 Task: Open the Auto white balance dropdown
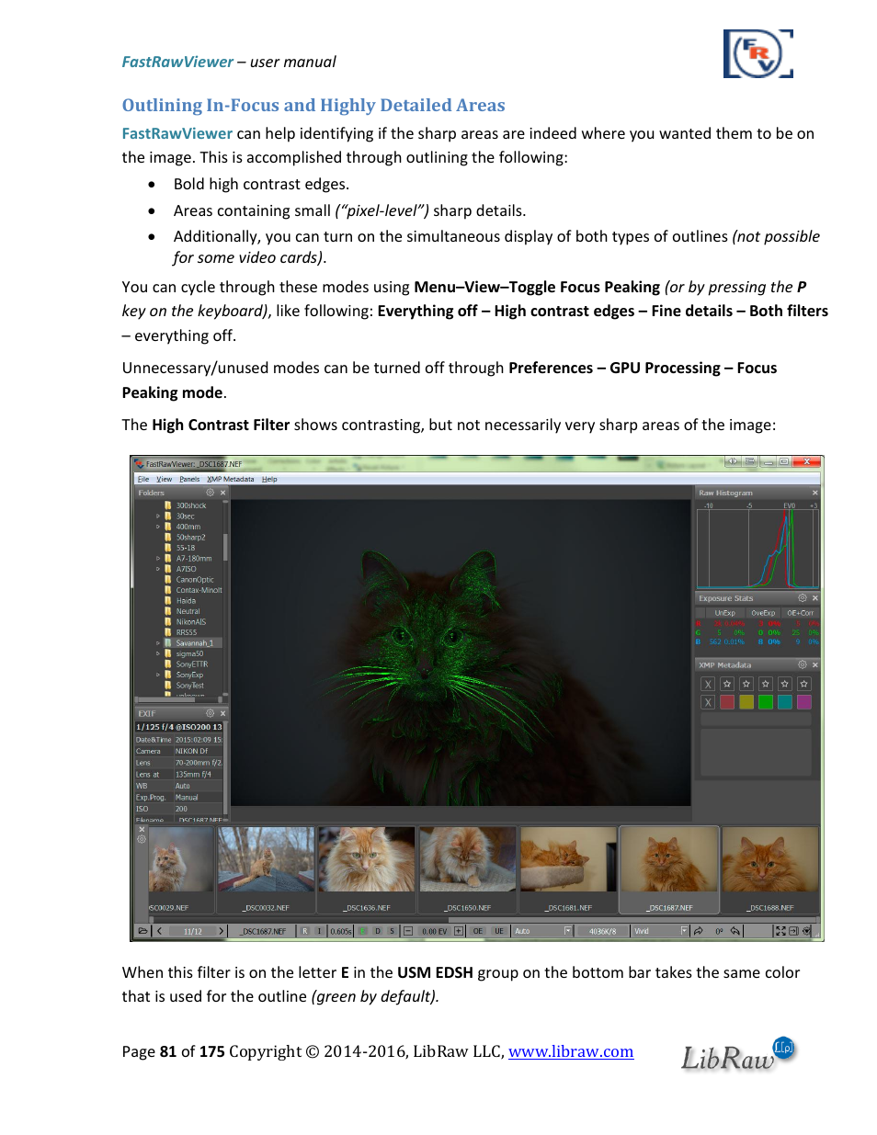[542, 931]
